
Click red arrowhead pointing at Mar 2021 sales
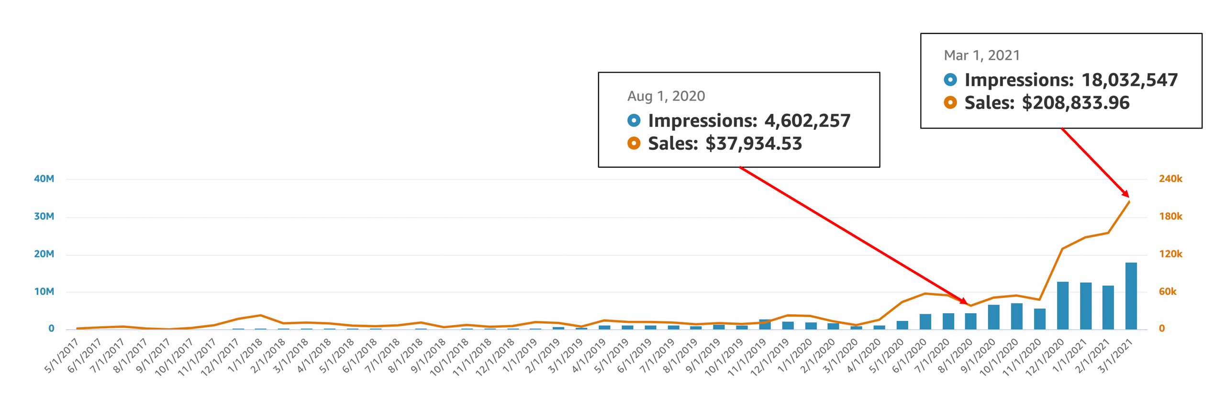[x=1125, y=193]
